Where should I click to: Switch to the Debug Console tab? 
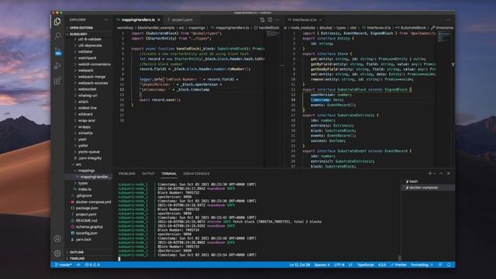196,174
